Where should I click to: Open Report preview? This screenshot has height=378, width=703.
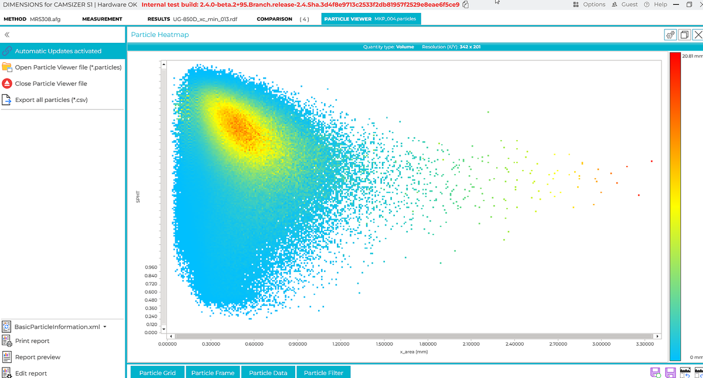tap(37, 357)
